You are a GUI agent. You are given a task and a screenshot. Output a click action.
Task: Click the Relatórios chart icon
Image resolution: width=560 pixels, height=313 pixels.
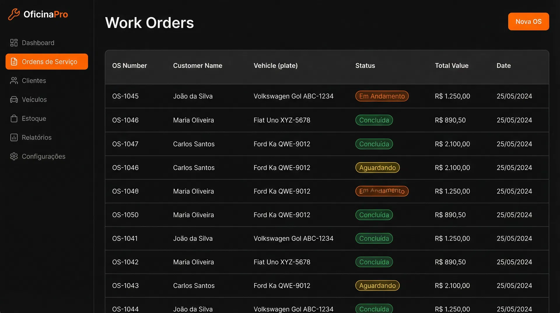pyautogui.click(x=14, y=138)
